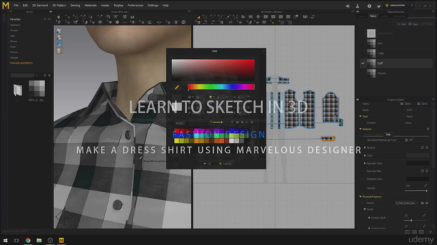Select the white folder thumbnail in Library
Viewport: 437px width, 245px height.
pos(18,90)
